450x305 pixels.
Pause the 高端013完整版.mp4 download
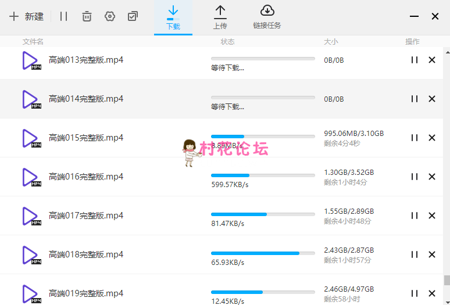point(415,60)
